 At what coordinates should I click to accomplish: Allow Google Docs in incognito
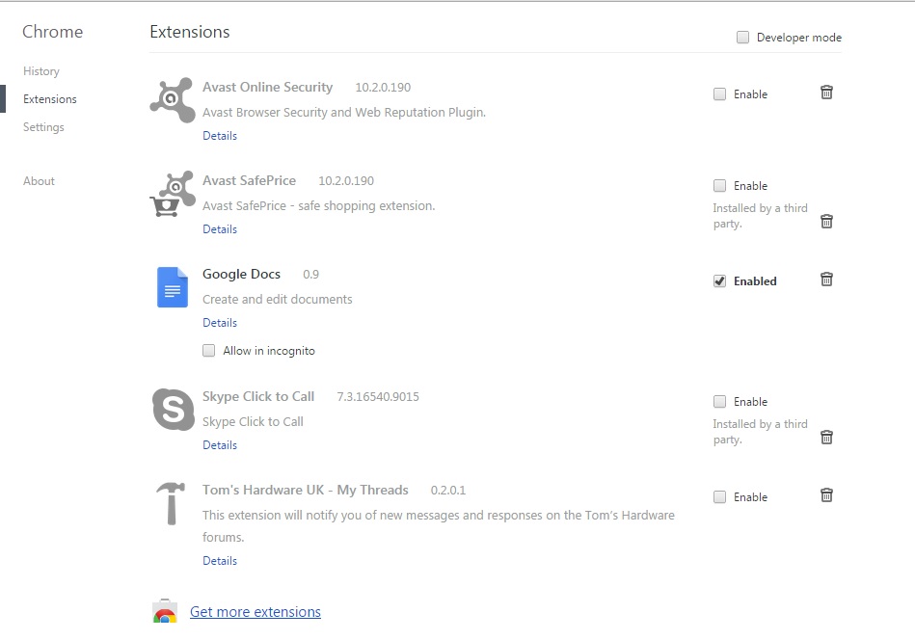tap(209, 351)
